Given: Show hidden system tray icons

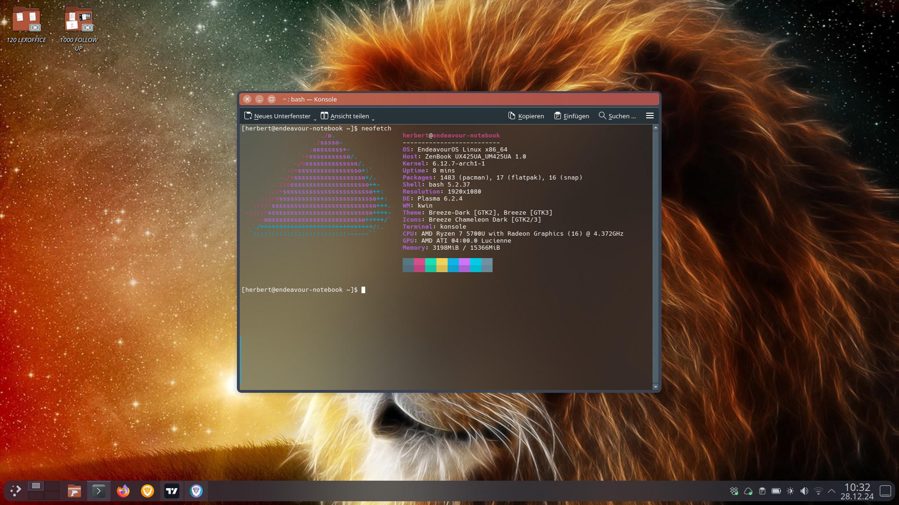Looking at the screenshot, I should 832,491.
